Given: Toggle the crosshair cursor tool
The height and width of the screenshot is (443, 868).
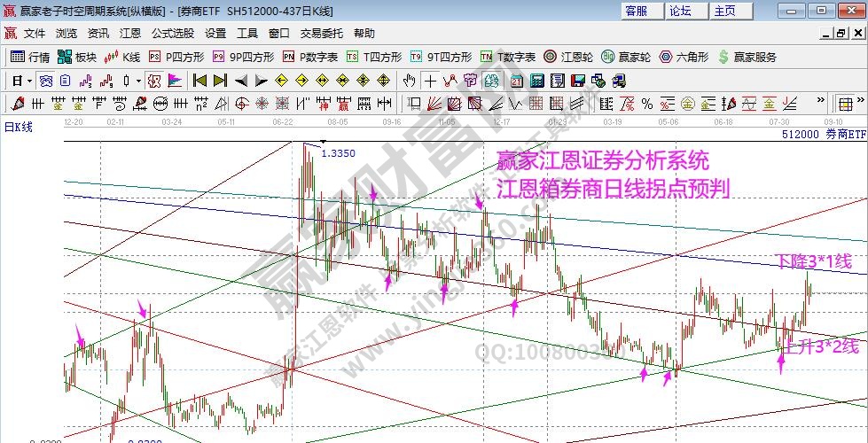Looking at the screenshot, I should (430, 81).
